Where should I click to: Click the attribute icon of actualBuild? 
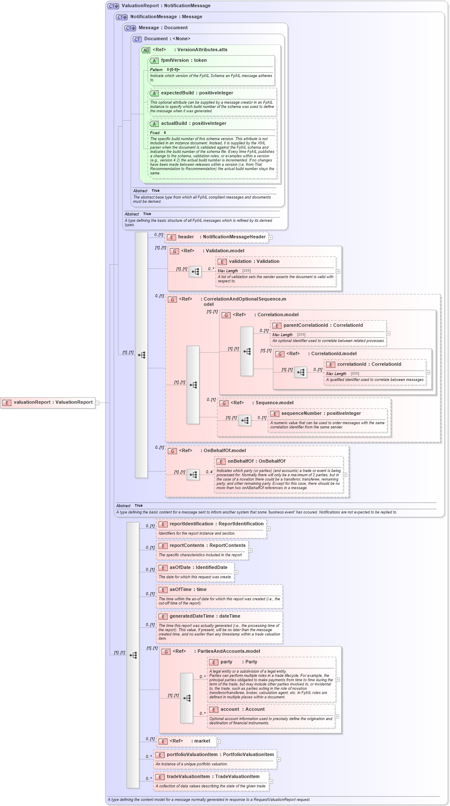(x=154, y=124)
